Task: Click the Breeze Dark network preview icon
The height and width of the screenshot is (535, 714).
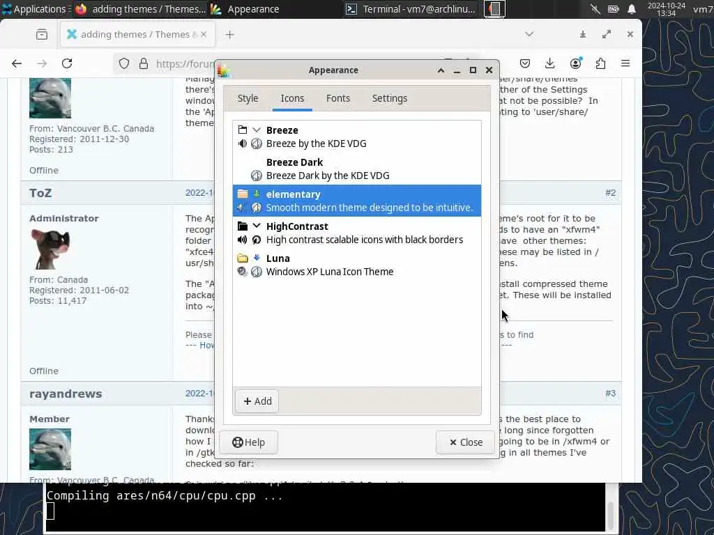Action: point(257,176)
